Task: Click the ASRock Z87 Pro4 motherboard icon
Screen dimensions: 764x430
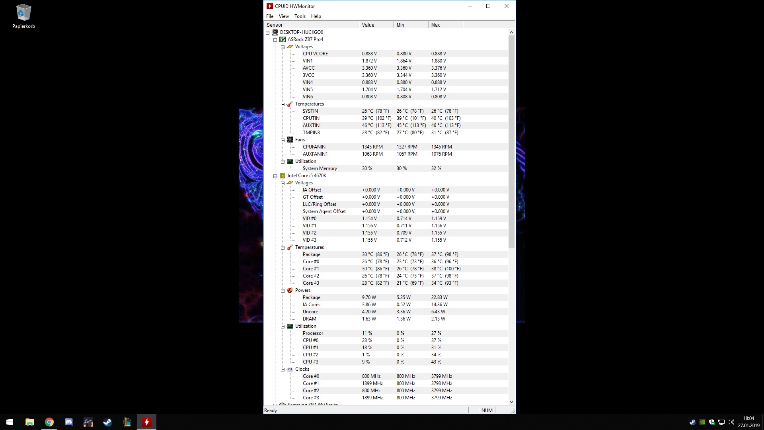Action: coord(283,39)
